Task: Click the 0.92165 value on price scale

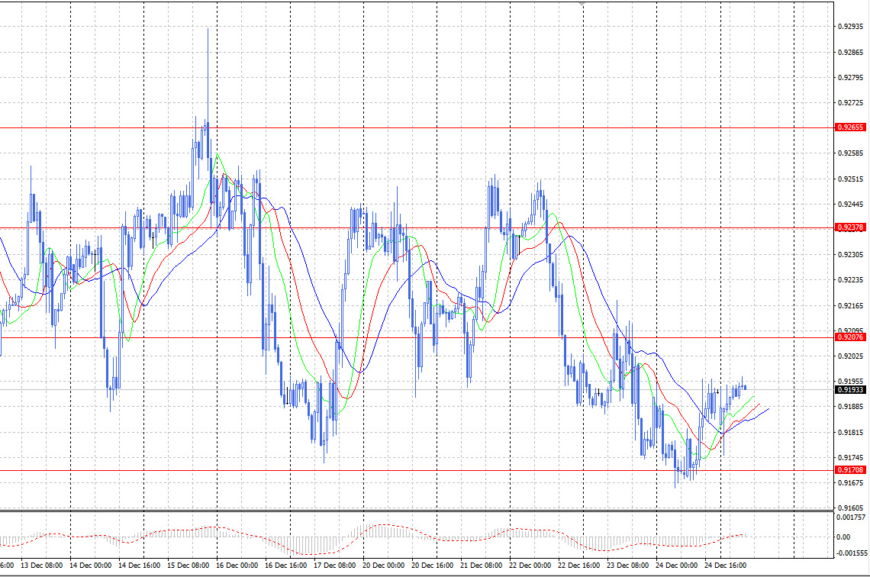Action: 851,306
